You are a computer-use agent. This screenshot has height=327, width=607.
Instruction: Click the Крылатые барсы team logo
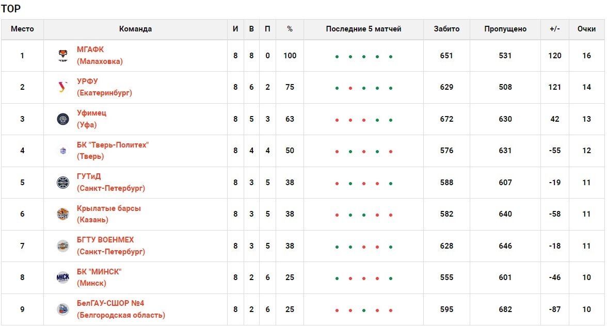[63, 214]
